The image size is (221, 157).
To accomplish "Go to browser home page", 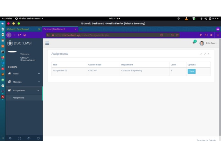I will (x=24, y=35).
